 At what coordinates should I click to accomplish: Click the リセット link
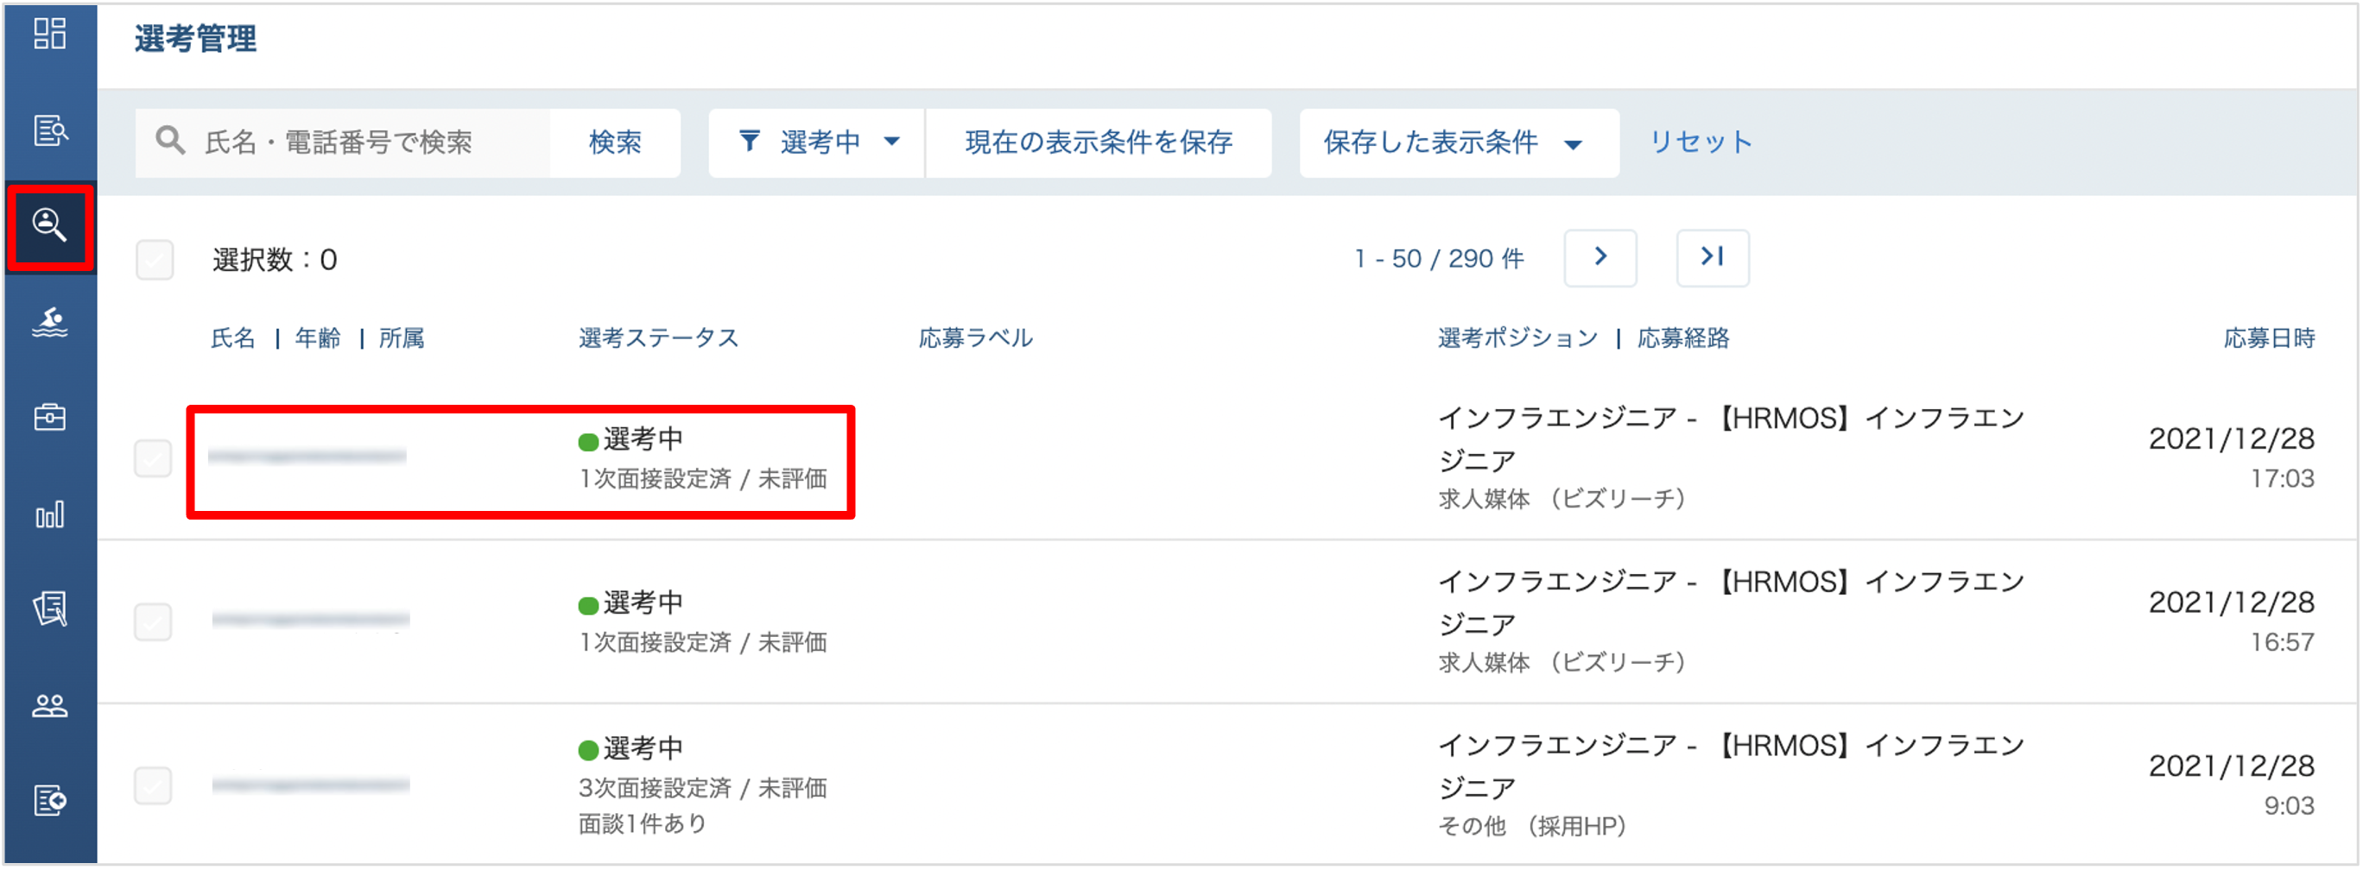1700,142
